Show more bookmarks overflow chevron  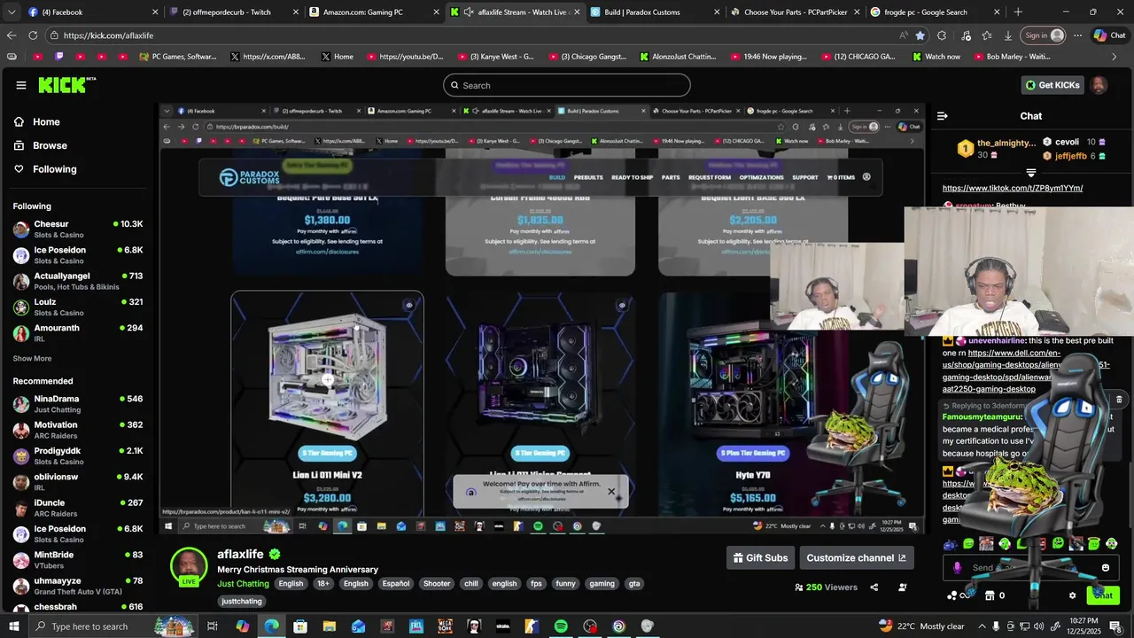1115,57
